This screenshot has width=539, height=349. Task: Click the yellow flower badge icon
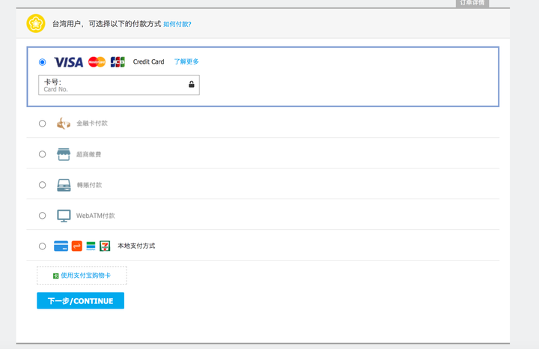[x=36, y=23]
